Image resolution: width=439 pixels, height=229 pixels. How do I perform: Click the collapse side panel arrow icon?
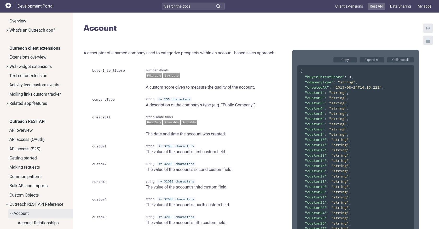428,28
